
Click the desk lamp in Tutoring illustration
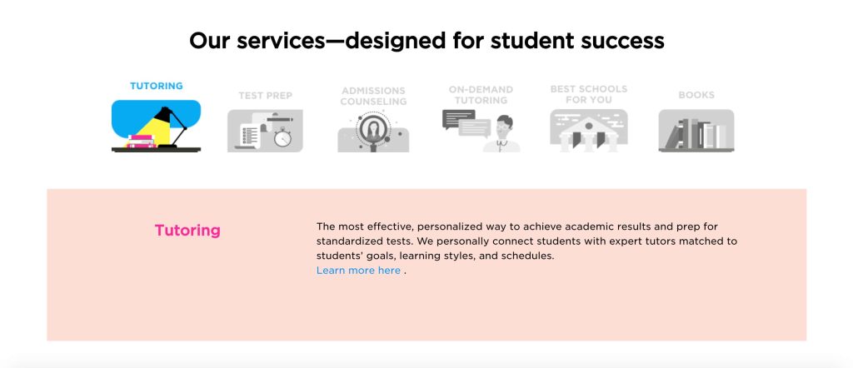[x=170, y=126]
